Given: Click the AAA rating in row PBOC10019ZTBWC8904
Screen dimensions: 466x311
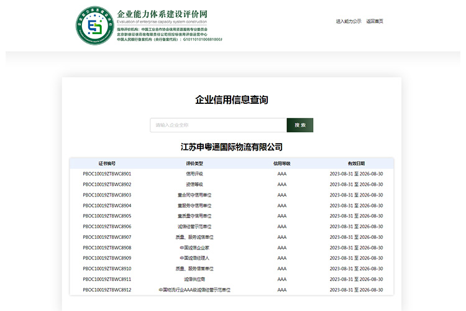Looking at the screenshot, I should pyautogui.click(x=281, y=206).
